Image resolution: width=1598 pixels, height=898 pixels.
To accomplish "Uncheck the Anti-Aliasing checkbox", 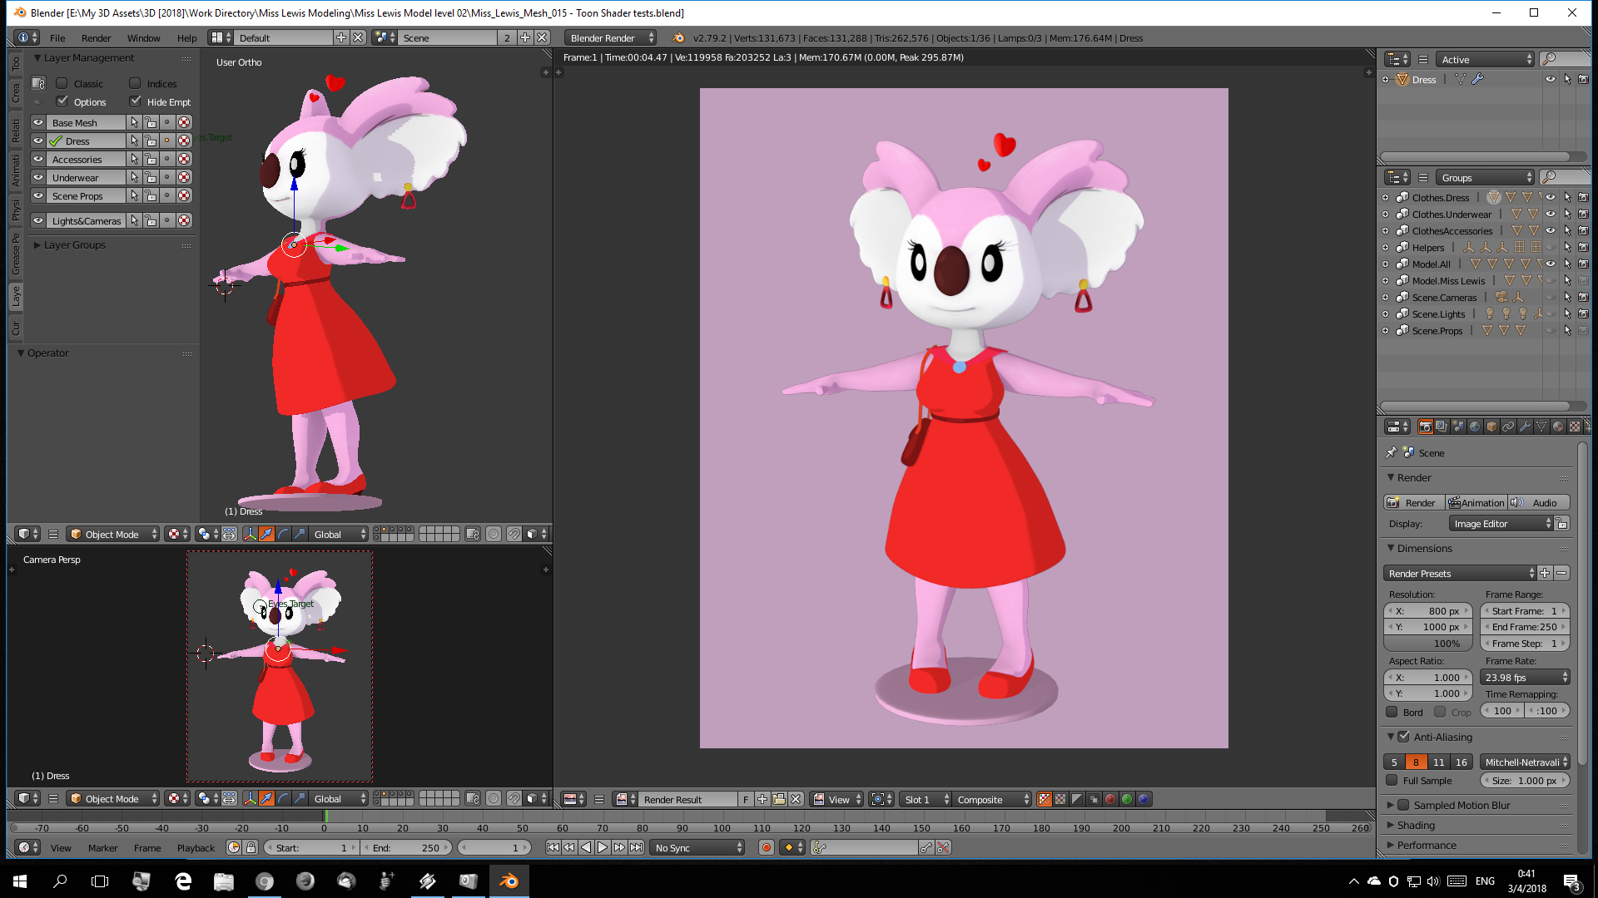I will [1404, 737].
